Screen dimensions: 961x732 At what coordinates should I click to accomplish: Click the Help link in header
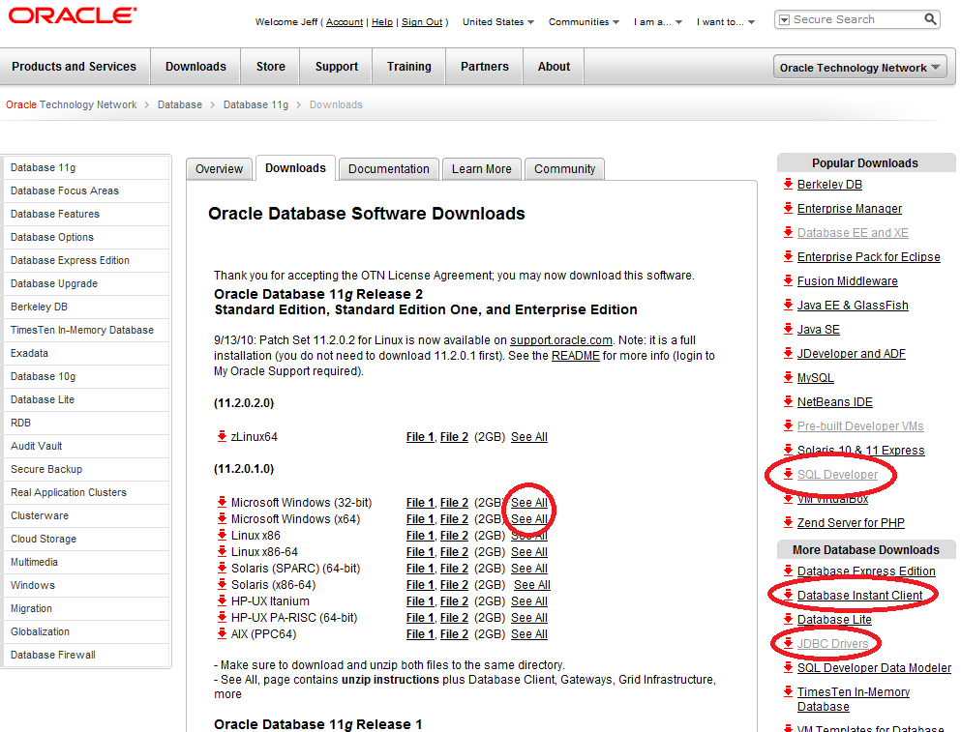click(x=382, y=22)
